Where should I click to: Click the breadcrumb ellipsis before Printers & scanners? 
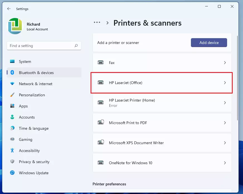tap(97, 23)
